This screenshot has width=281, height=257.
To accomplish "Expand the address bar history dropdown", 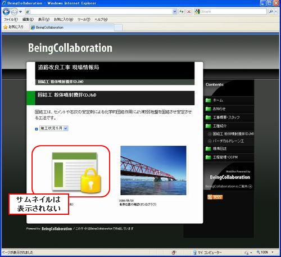I will tap(175, 12).
